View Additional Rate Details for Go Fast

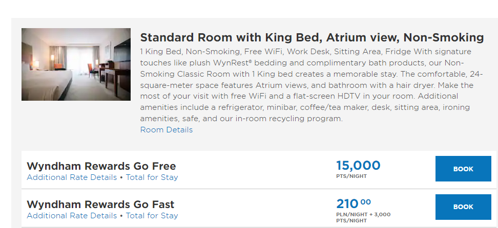[72, 216]
